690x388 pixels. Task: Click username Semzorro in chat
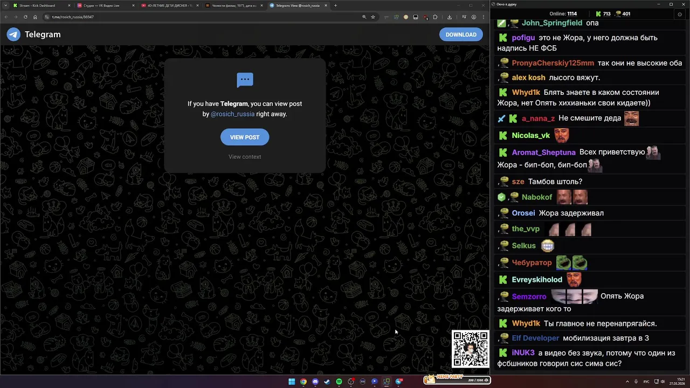coord(529,296)
